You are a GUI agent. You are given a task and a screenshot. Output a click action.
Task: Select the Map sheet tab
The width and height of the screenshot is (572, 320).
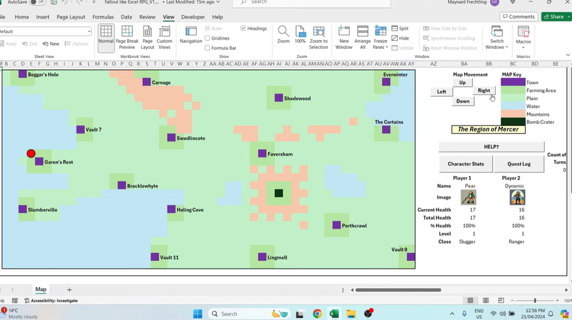(41, 289)
